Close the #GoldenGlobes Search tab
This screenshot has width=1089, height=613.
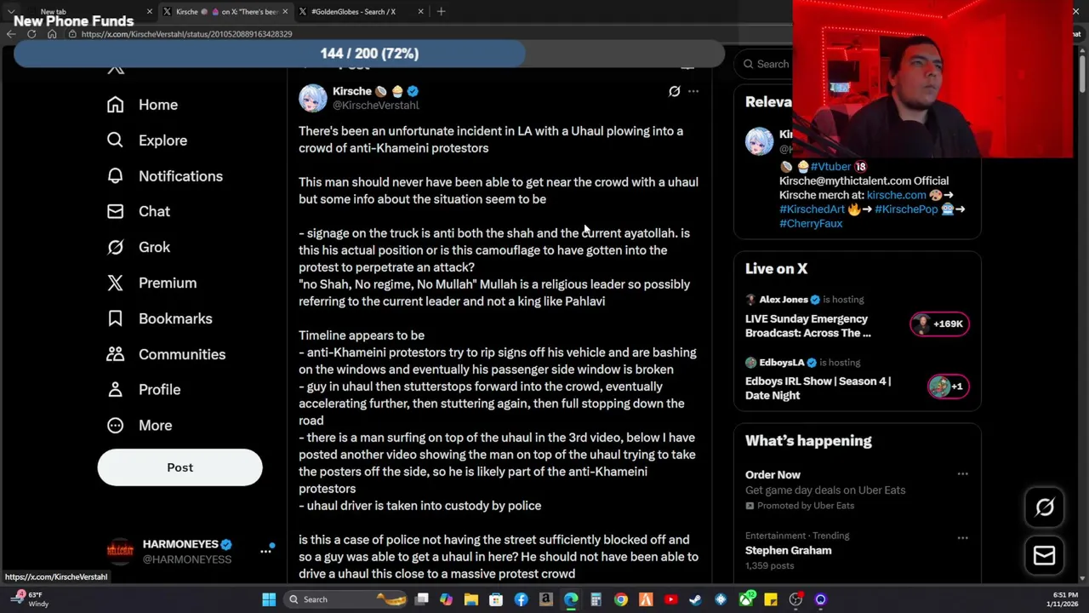pyautogui.click(x=420, y=12)
